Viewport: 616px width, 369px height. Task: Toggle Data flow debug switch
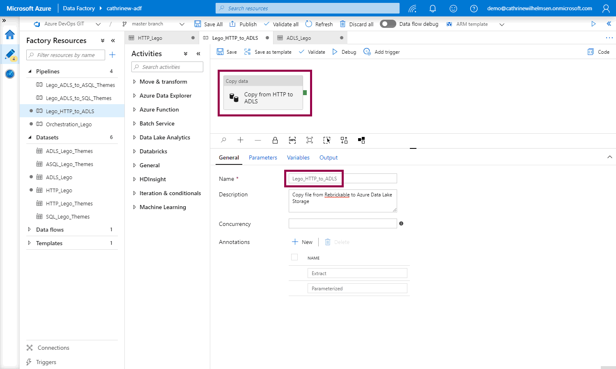pyautogui.click(x=388, y=24)
